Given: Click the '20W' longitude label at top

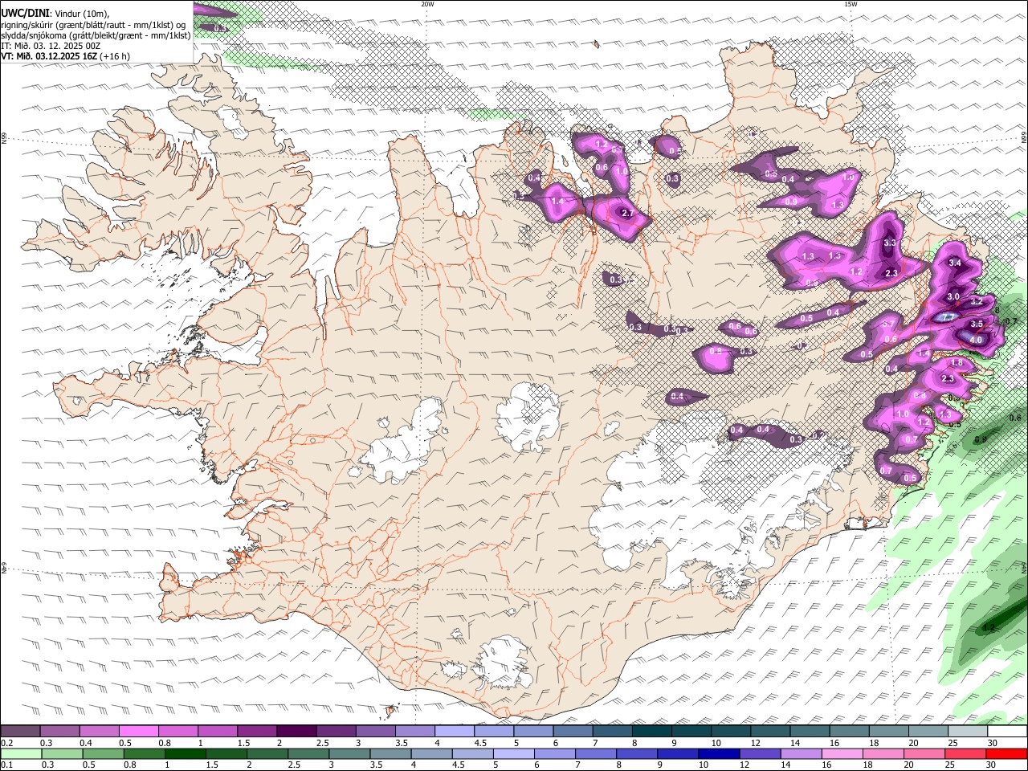Looking at the screenshot, I should click(427, 4).
